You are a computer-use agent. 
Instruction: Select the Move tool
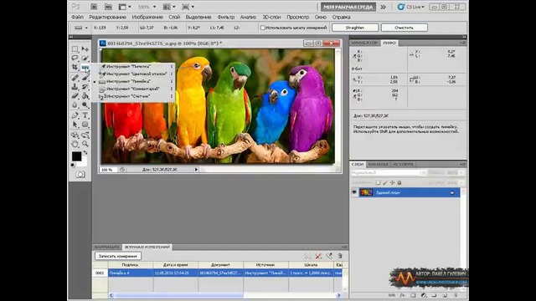tap(85, 49)
